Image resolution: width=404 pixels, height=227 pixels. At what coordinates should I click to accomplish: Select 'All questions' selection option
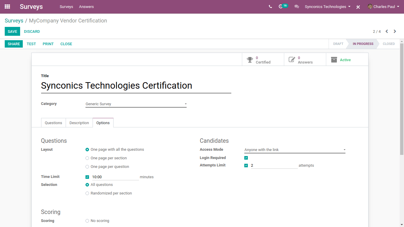(x=87, y=185)
